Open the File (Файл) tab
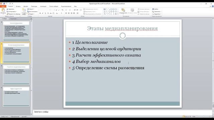Image resolution: width=214 pixels, height=120 pixels. point(3,6)
